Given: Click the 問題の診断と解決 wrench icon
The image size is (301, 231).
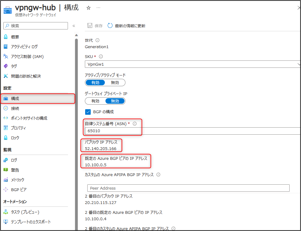Looking at the screenshot, I should pyautogui.click(x=6, y=76).
